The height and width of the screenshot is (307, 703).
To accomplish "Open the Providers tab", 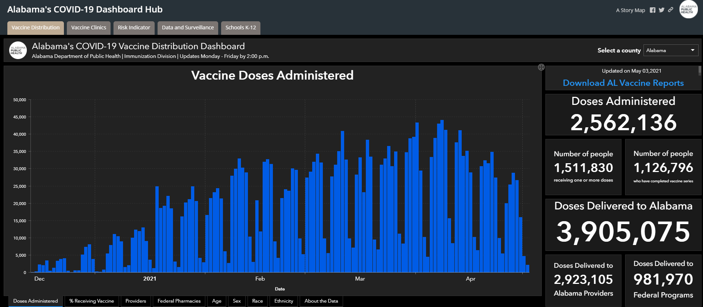I will pos(136,301).
